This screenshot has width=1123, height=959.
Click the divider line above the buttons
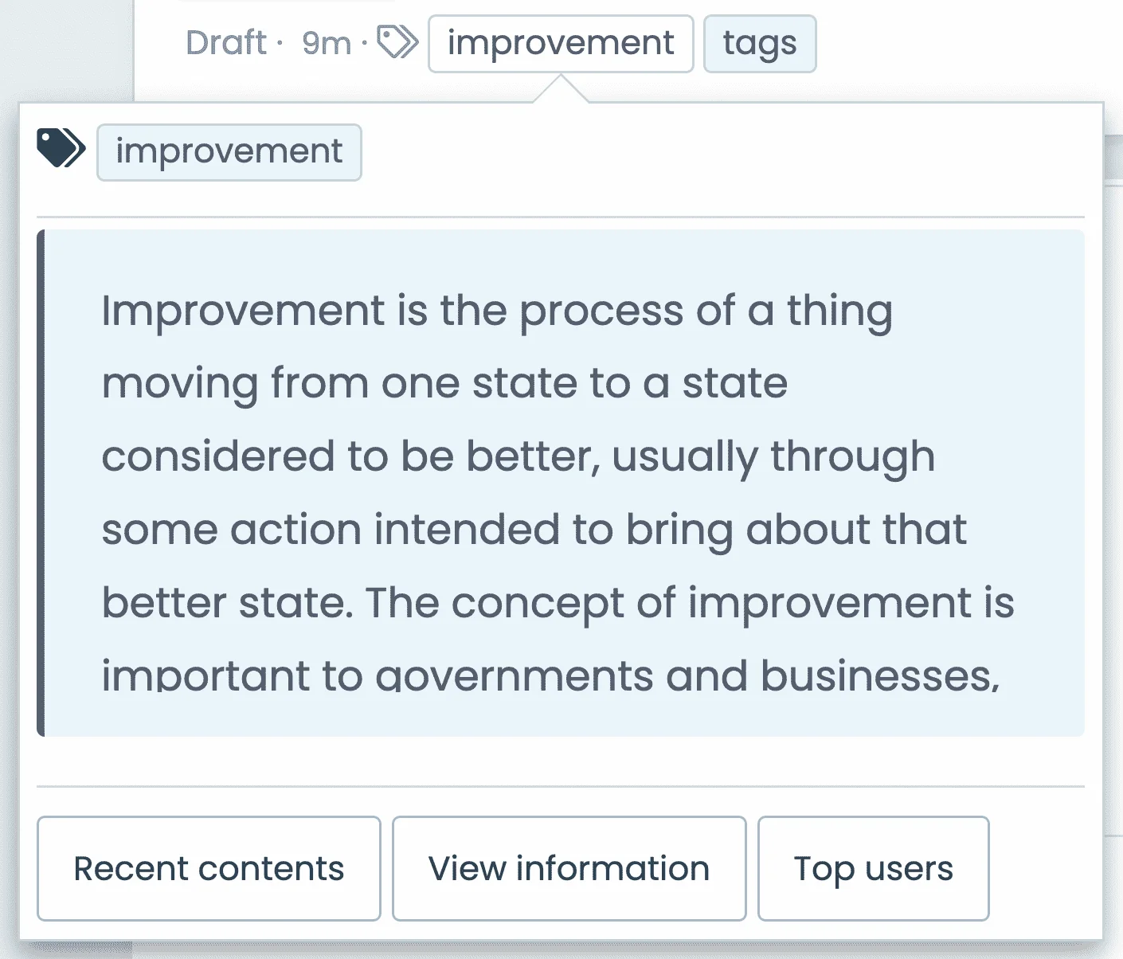(x=561, y=787)
